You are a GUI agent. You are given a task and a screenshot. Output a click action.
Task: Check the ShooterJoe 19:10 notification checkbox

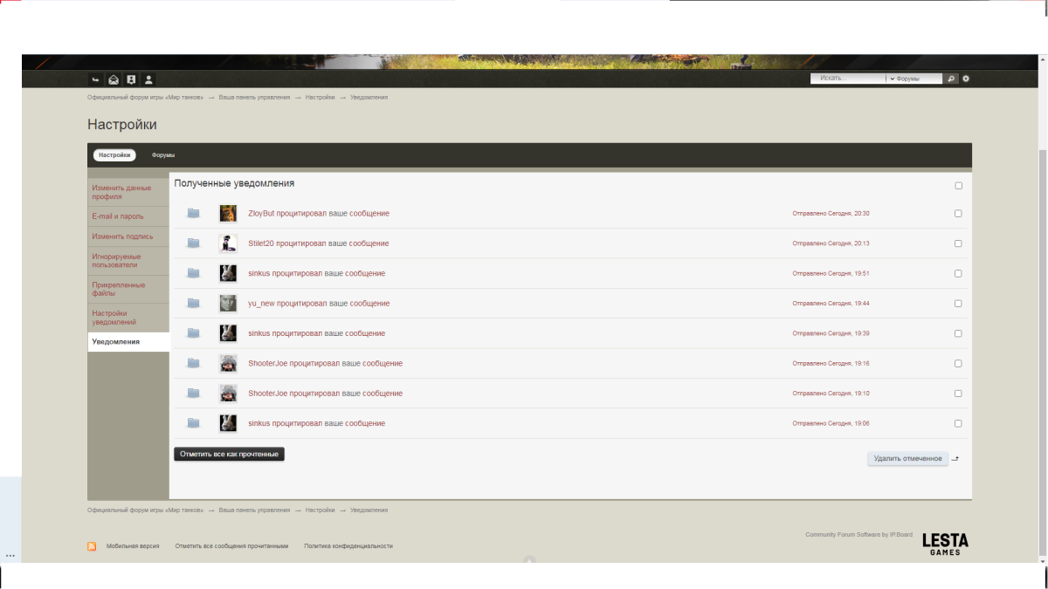(x=958, y=394)
